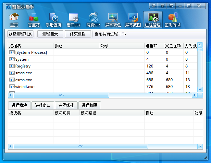The height and width of the screenshot is (163, 211).
Task: Switch to the 进程线程 tab
Action: point(66,105)
